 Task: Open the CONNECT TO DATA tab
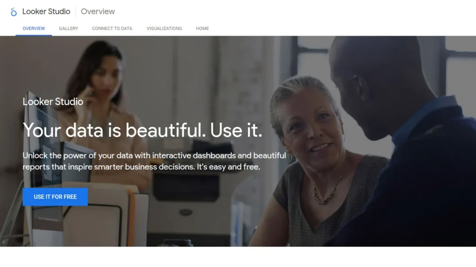[112, 28]
